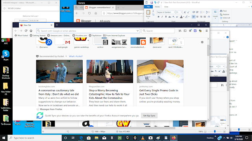The width and height of the screenshot is (252, 141).
Task: Toggle italic formatting in WordPad
Action: click(x=162, y=16)
